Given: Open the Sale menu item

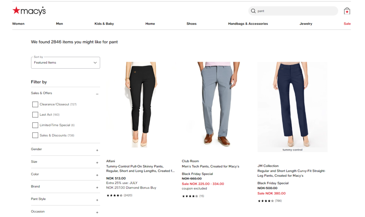Looking at the screenshot, I should coord(347,23).
